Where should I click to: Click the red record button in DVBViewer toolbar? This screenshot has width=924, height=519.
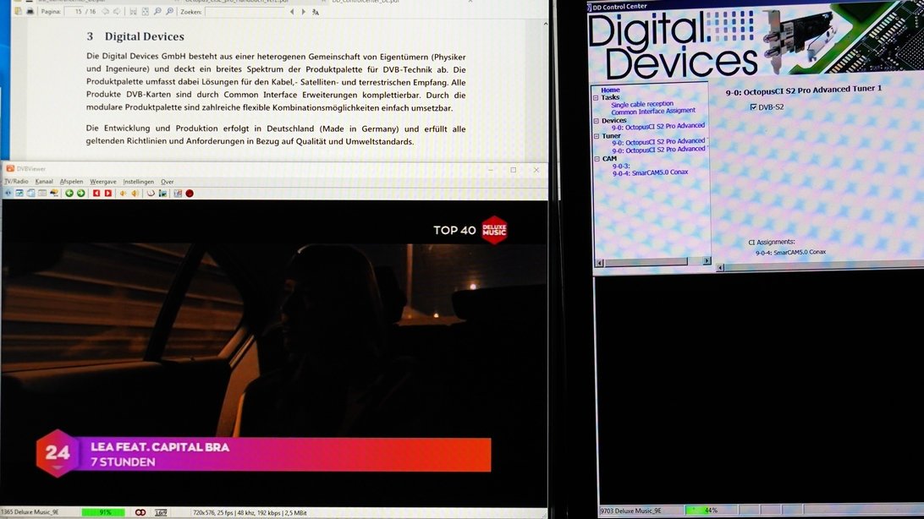(x=190, y=194)
